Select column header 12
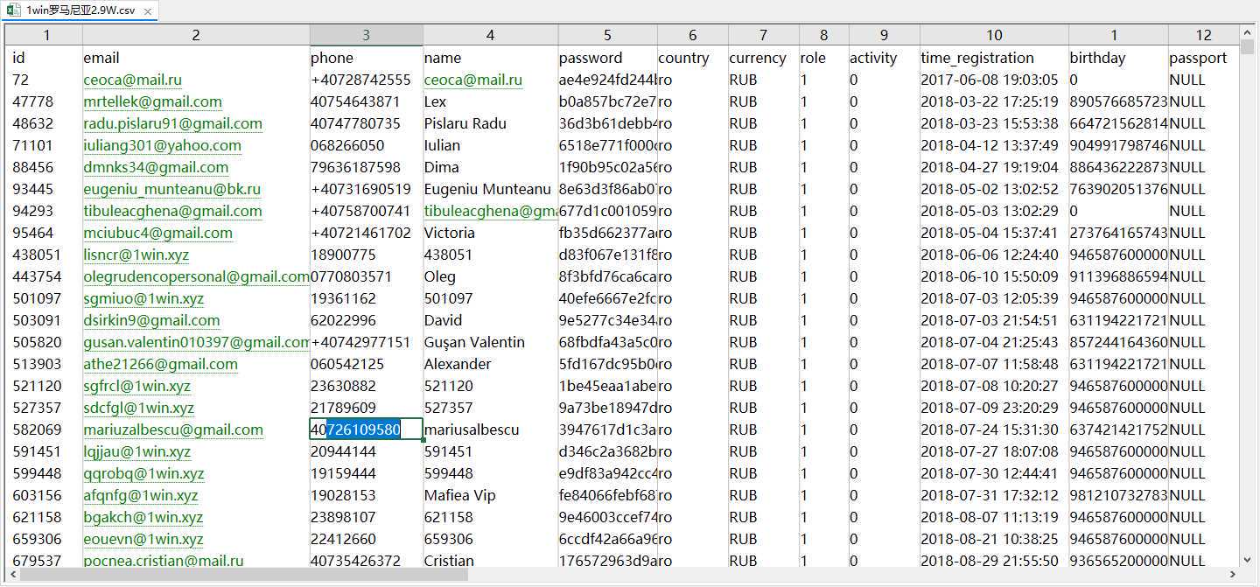 click(x=1204, y=35)
